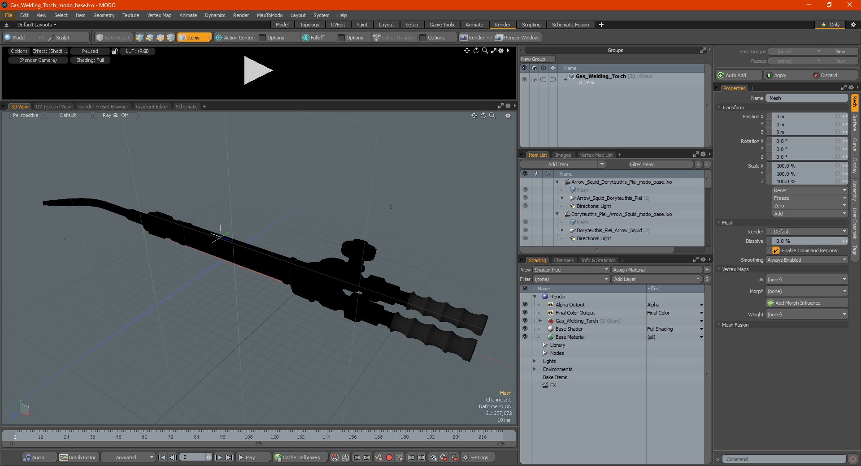Add a new layout tab with plus

601,25
